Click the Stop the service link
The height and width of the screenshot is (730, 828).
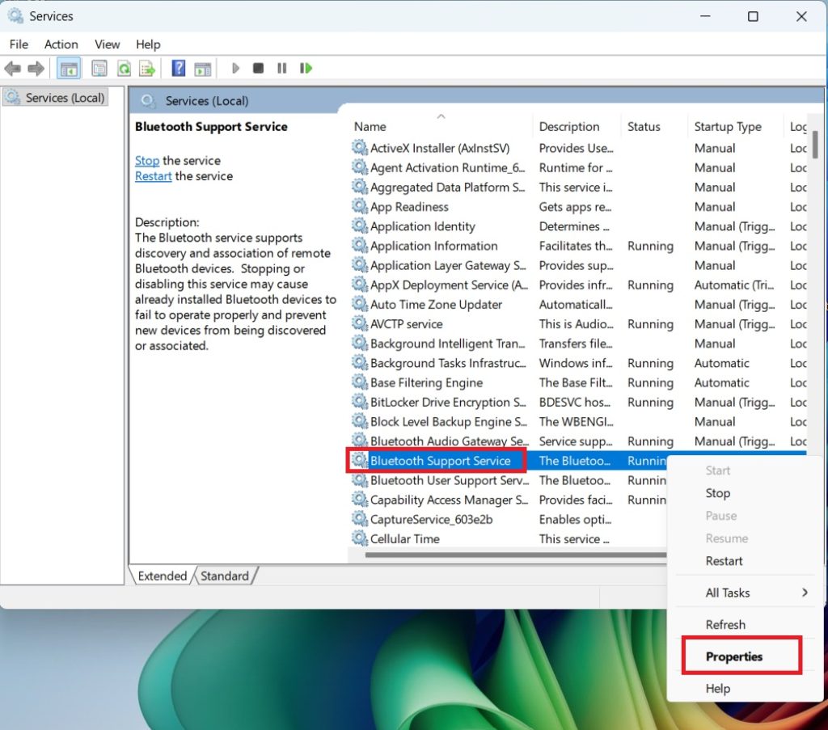pyautogui.click(x=147, y=160)
